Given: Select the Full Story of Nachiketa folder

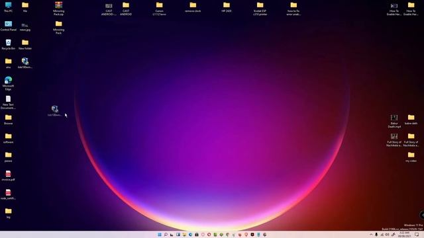Looking at the screenshot, I should pyautogui.click(x=411, y=139).
